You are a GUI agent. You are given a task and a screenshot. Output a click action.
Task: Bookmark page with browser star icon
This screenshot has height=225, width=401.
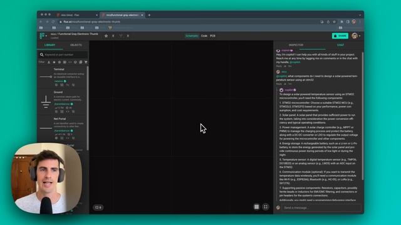coord(334,22)
